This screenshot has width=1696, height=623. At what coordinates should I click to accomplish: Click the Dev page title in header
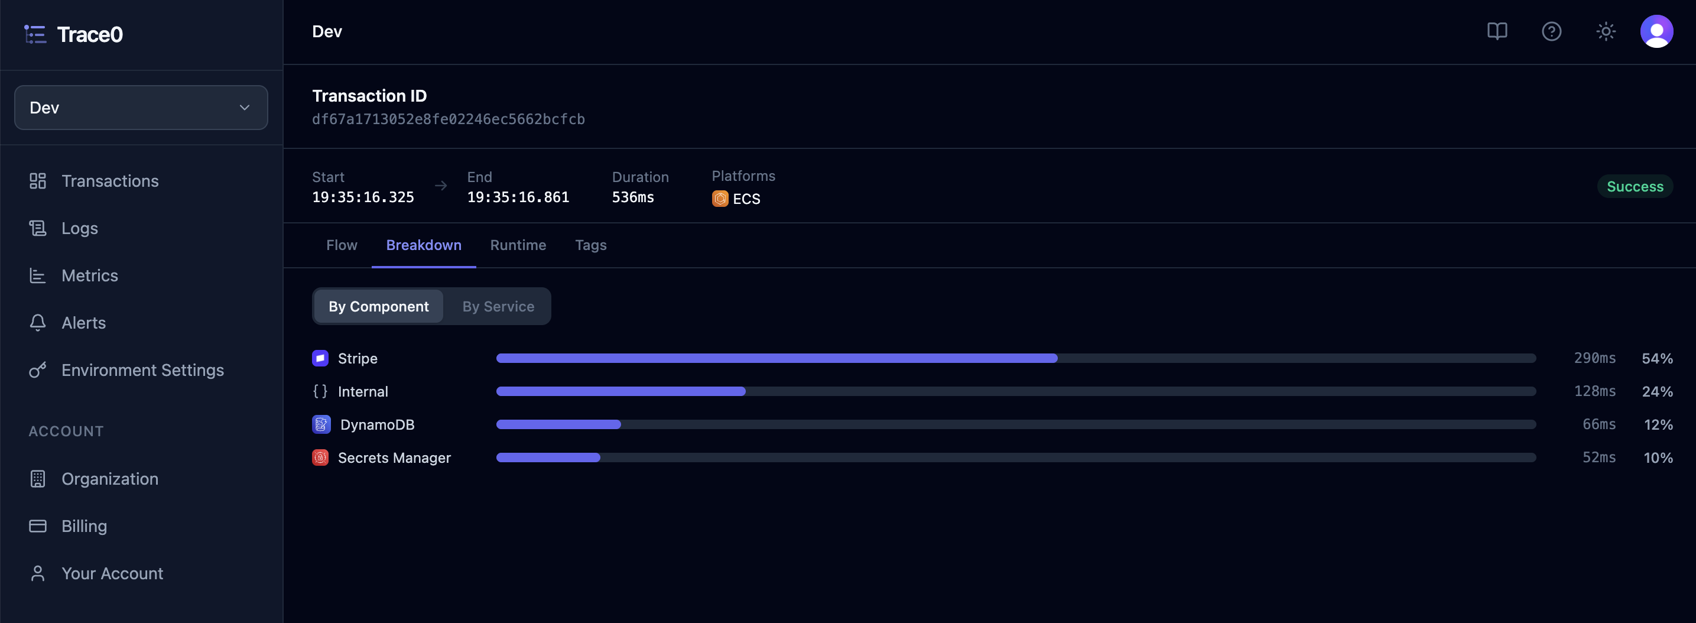(327, 31)
